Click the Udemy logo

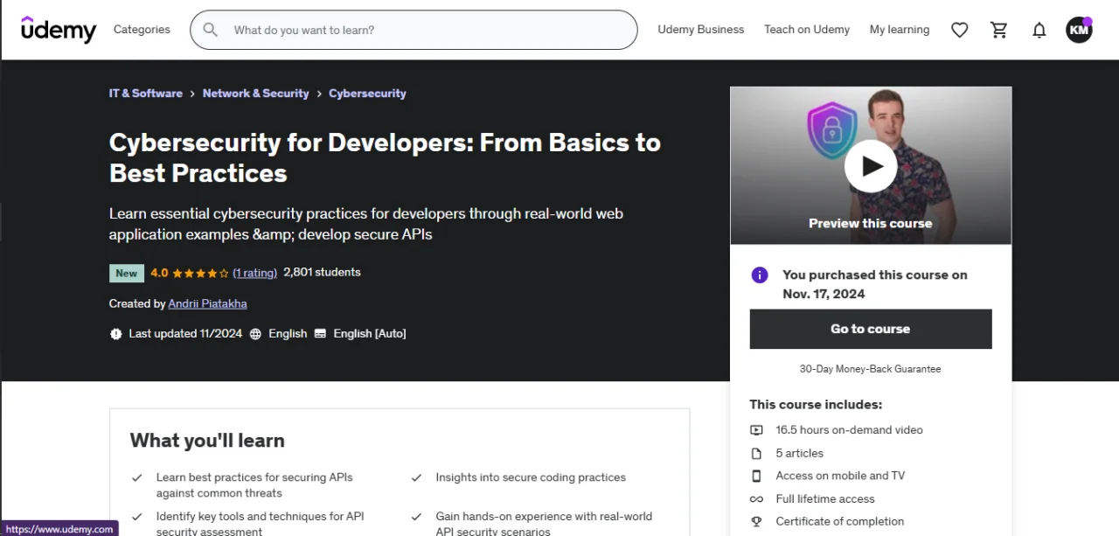[x=59, y=30]
